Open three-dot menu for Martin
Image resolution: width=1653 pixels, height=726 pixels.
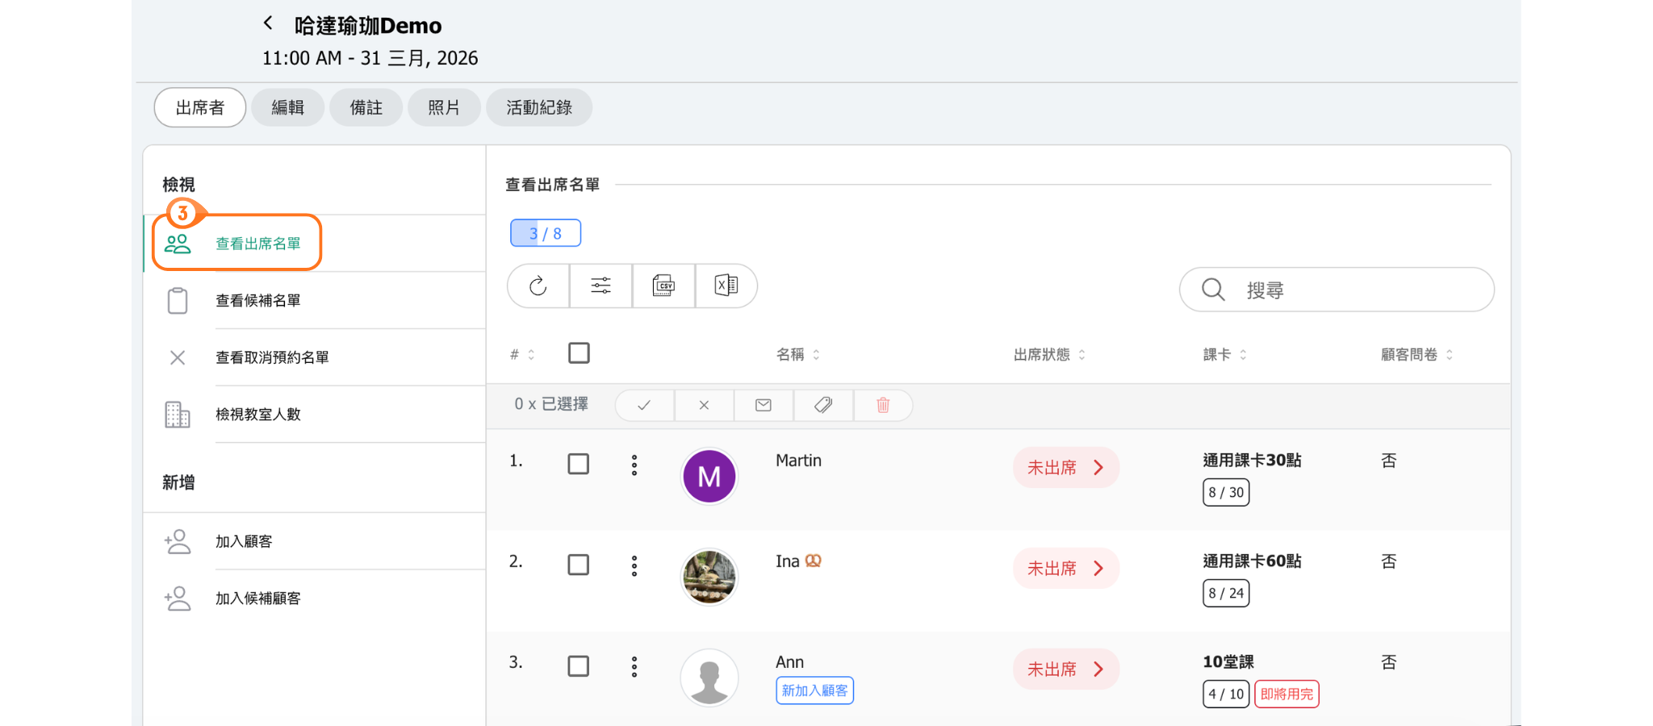pos(634,465)
